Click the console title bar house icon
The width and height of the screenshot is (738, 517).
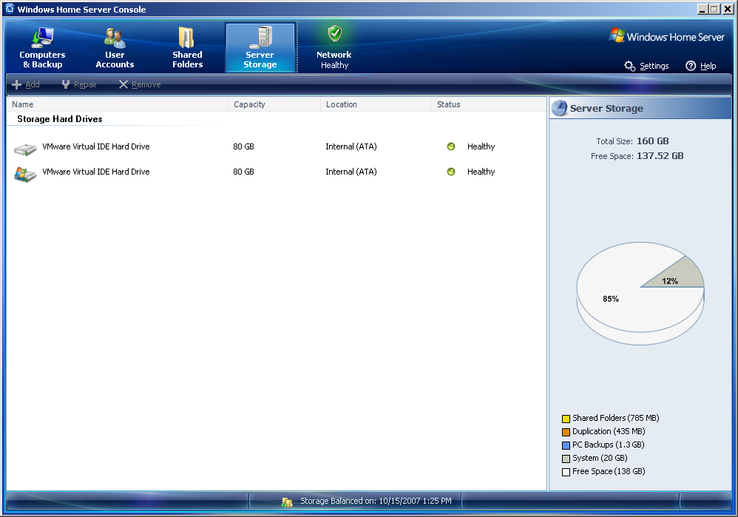pyautogui.click(x=10, y=9)
